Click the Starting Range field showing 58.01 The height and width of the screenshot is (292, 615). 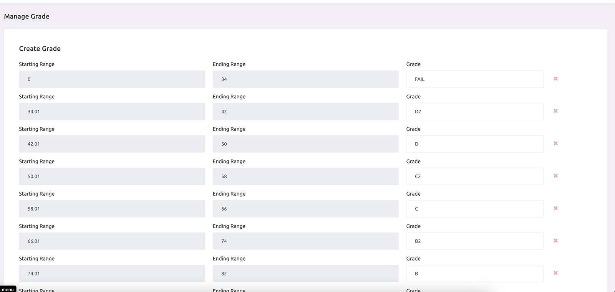(x=112, y=209)
